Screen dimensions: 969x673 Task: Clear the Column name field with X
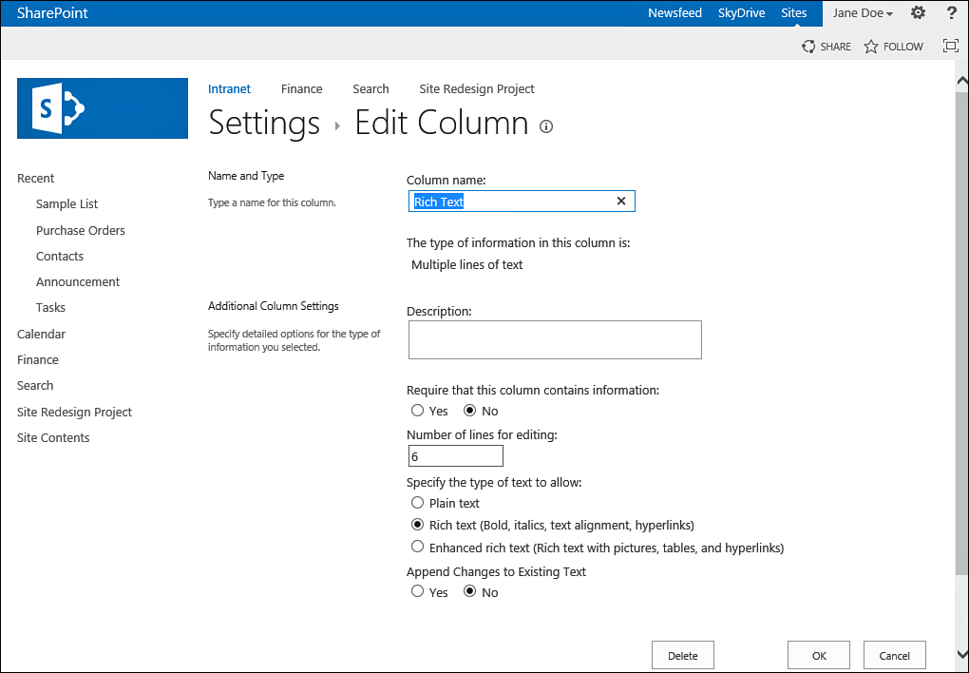click(x=621, y=201)
